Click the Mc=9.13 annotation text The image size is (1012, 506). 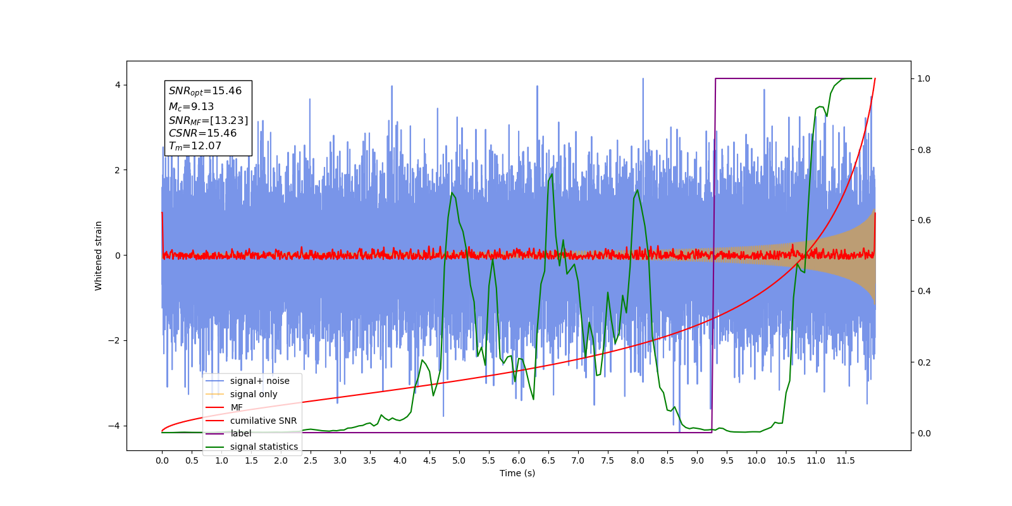tap(191, 107)
